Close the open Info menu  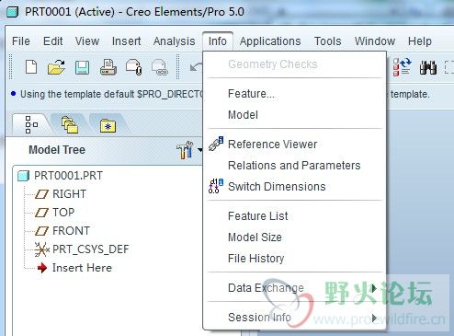pos(218,41)
